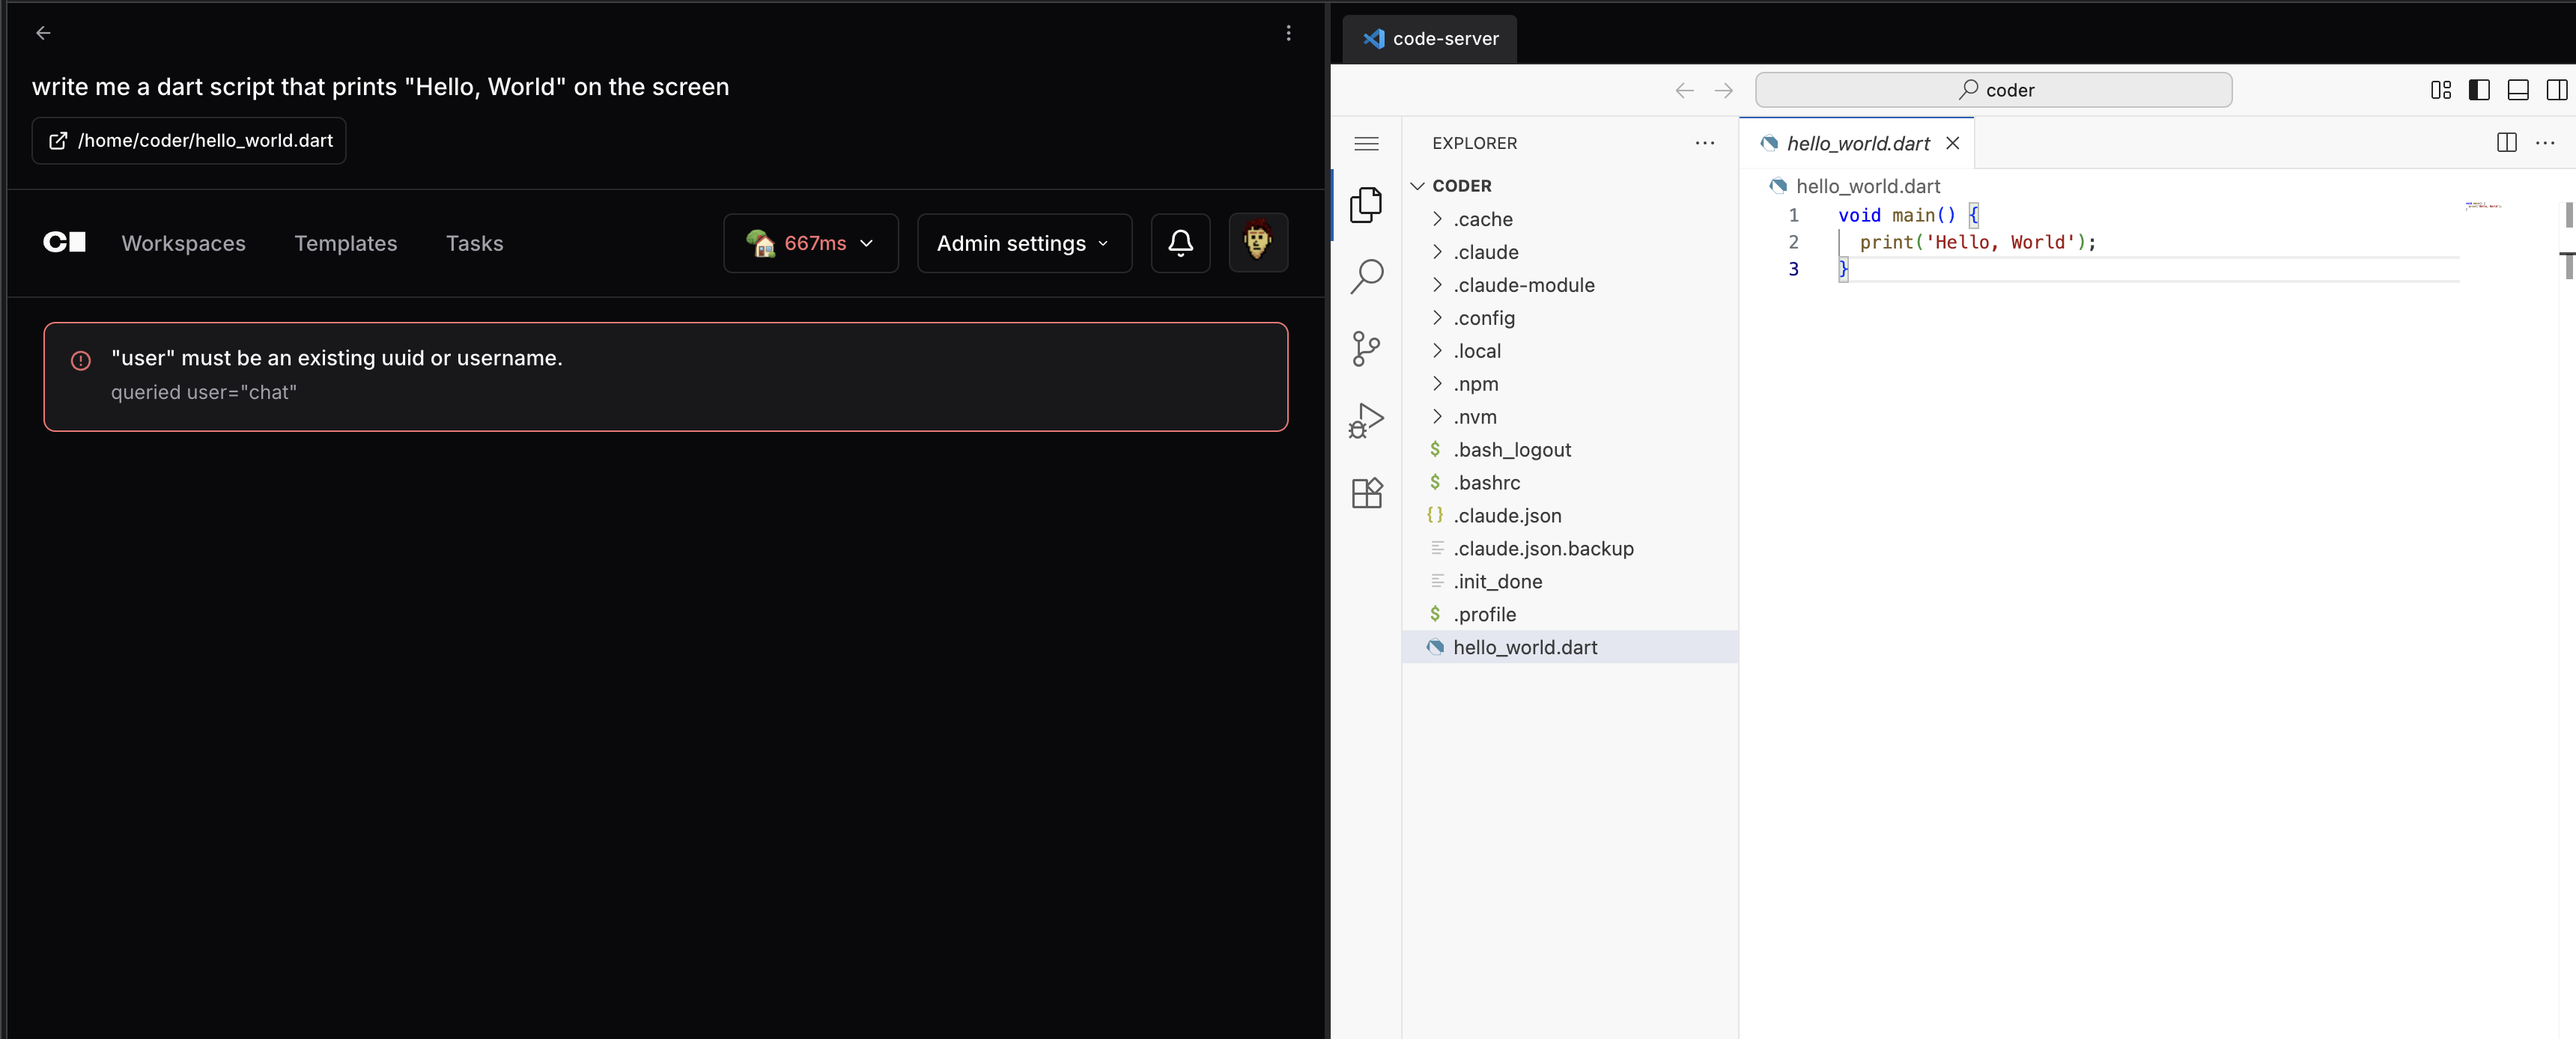2576x1039 pixels.
Task: Open the Explorer view icon
Action: (1366, 205)
